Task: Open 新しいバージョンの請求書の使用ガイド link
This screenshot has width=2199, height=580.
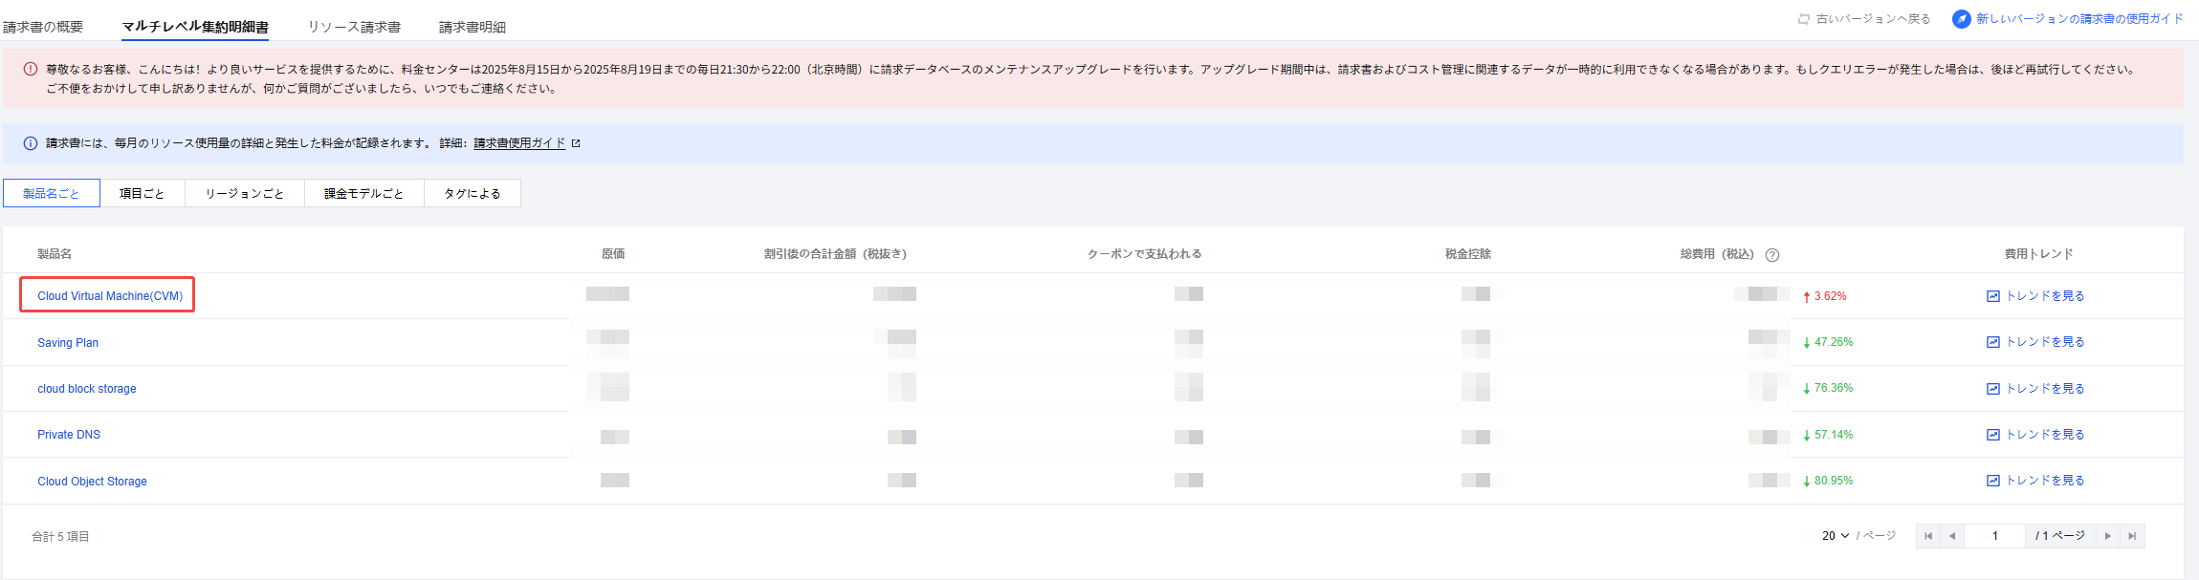Action: 2079,19
